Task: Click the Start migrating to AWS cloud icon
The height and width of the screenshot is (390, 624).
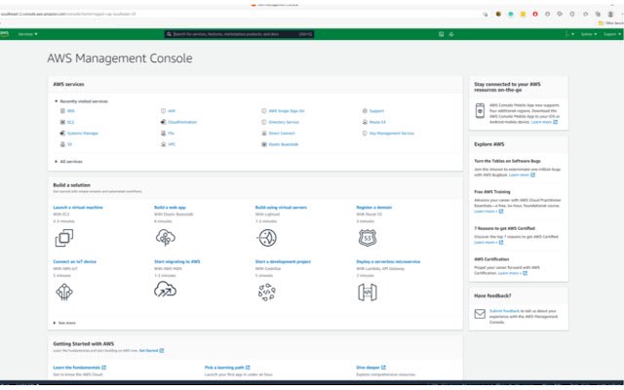Action: [x=165, y=290]
